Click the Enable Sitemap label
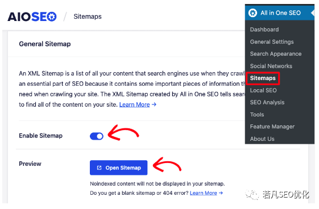Viewport: 319px width, 209px height. point(41,136)
